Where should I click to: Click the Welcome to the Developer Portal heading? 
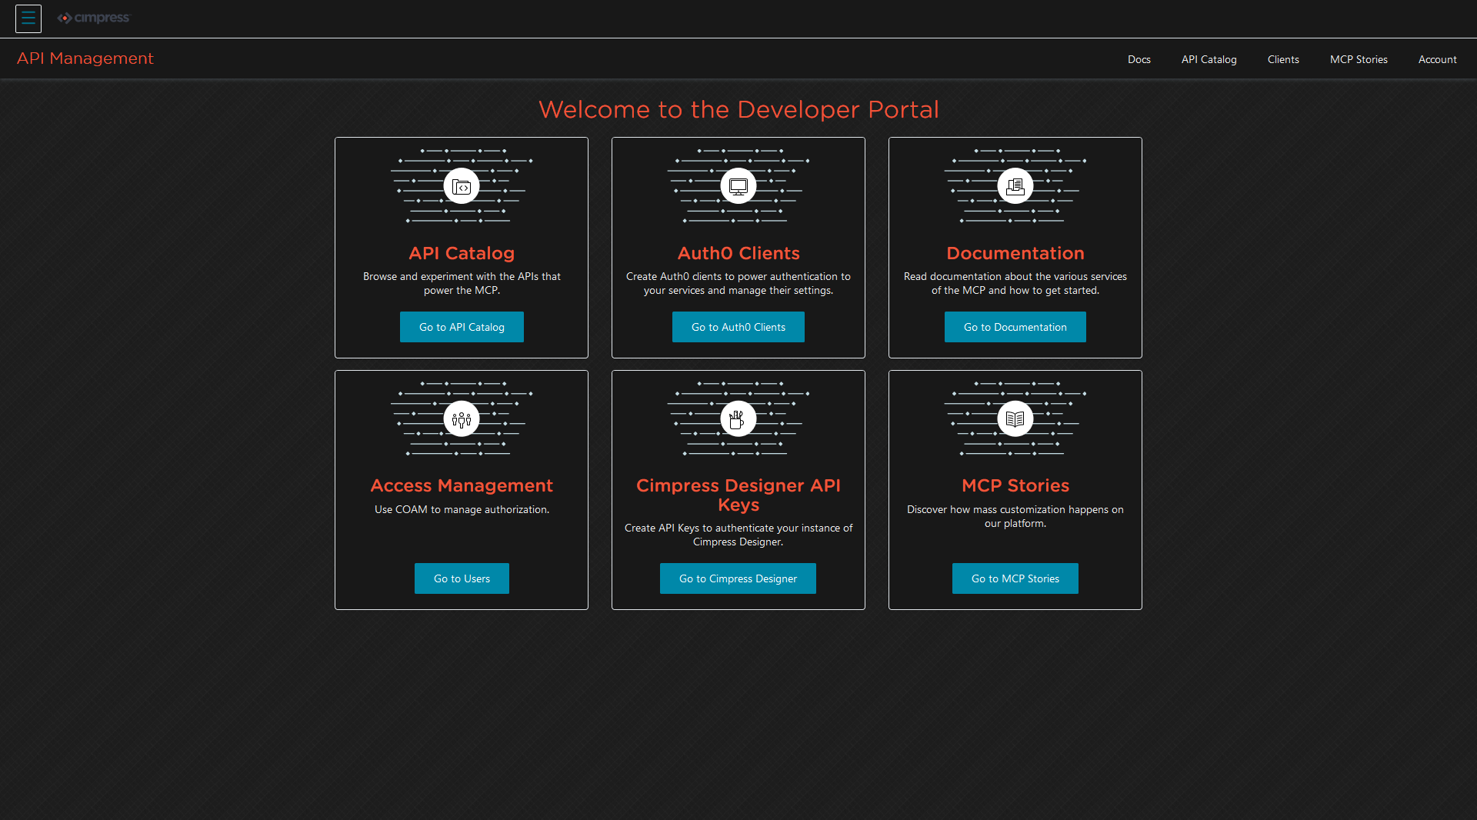click(x=738, y=109)
